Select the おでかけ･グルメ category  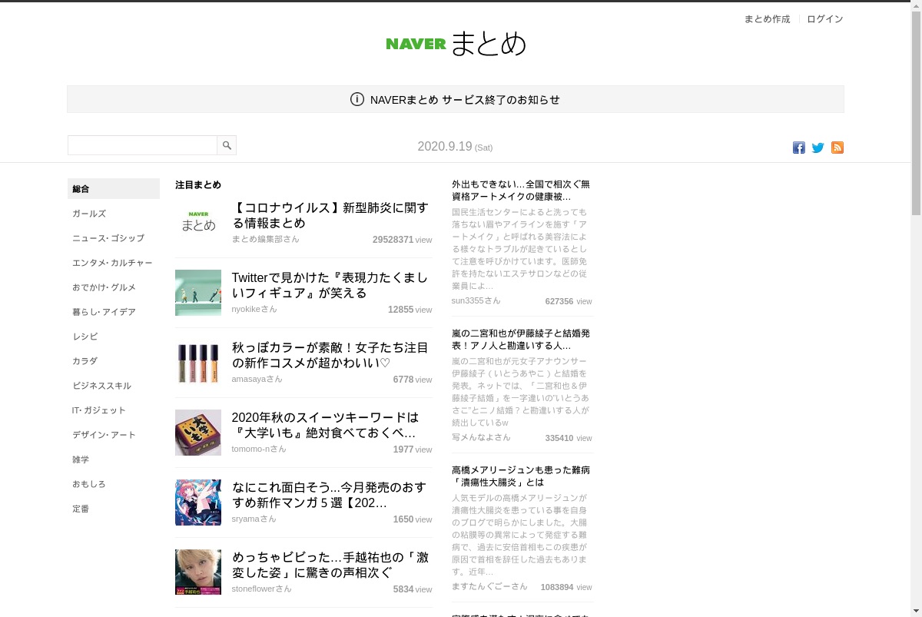(104, 287)
